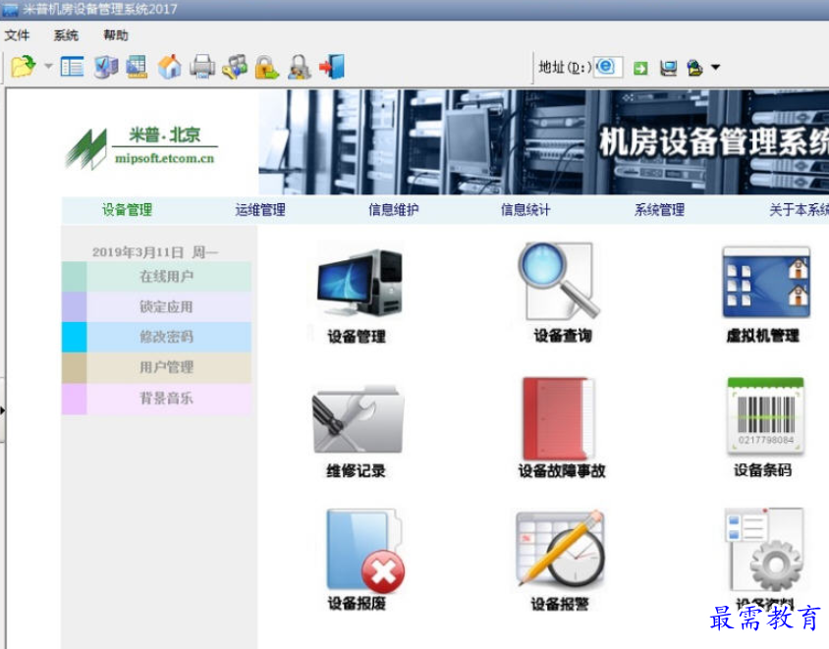Open 设备故障事故 red notebook icon

[x=558, y=418]
